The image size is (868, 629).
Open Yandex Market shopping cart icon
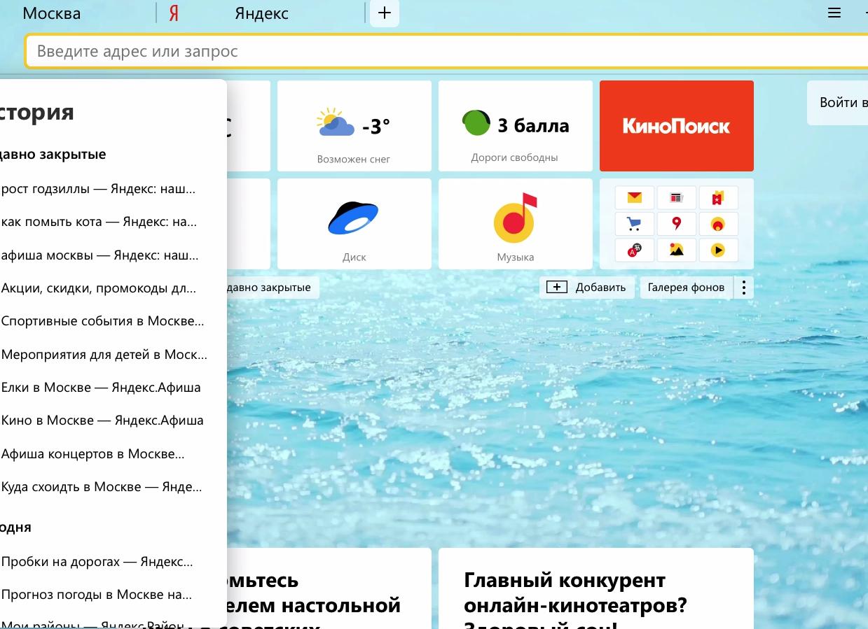[634, 224]
